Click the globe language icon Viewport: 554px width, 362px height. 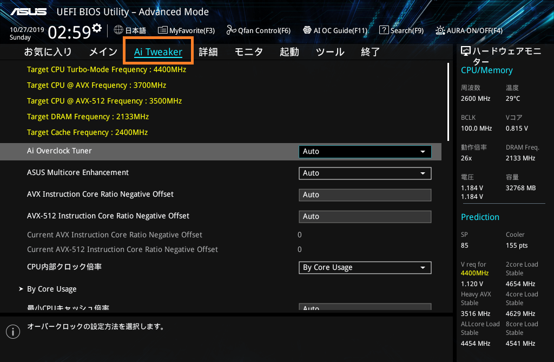(118, 30)
